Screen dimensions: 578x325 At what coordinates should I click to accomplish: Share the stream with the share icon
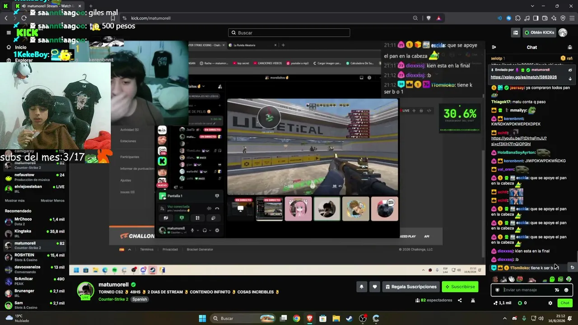click(460, 300)
